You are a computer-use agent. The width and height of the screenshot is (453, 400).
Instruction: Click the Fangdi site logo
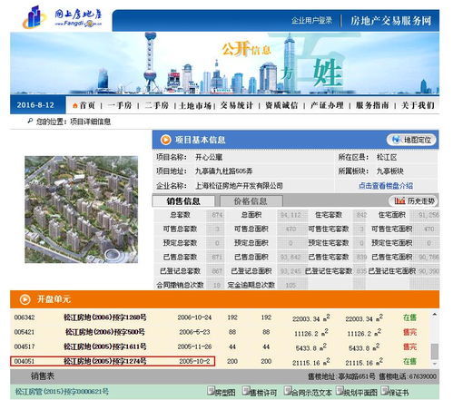(x=63, y=17)
